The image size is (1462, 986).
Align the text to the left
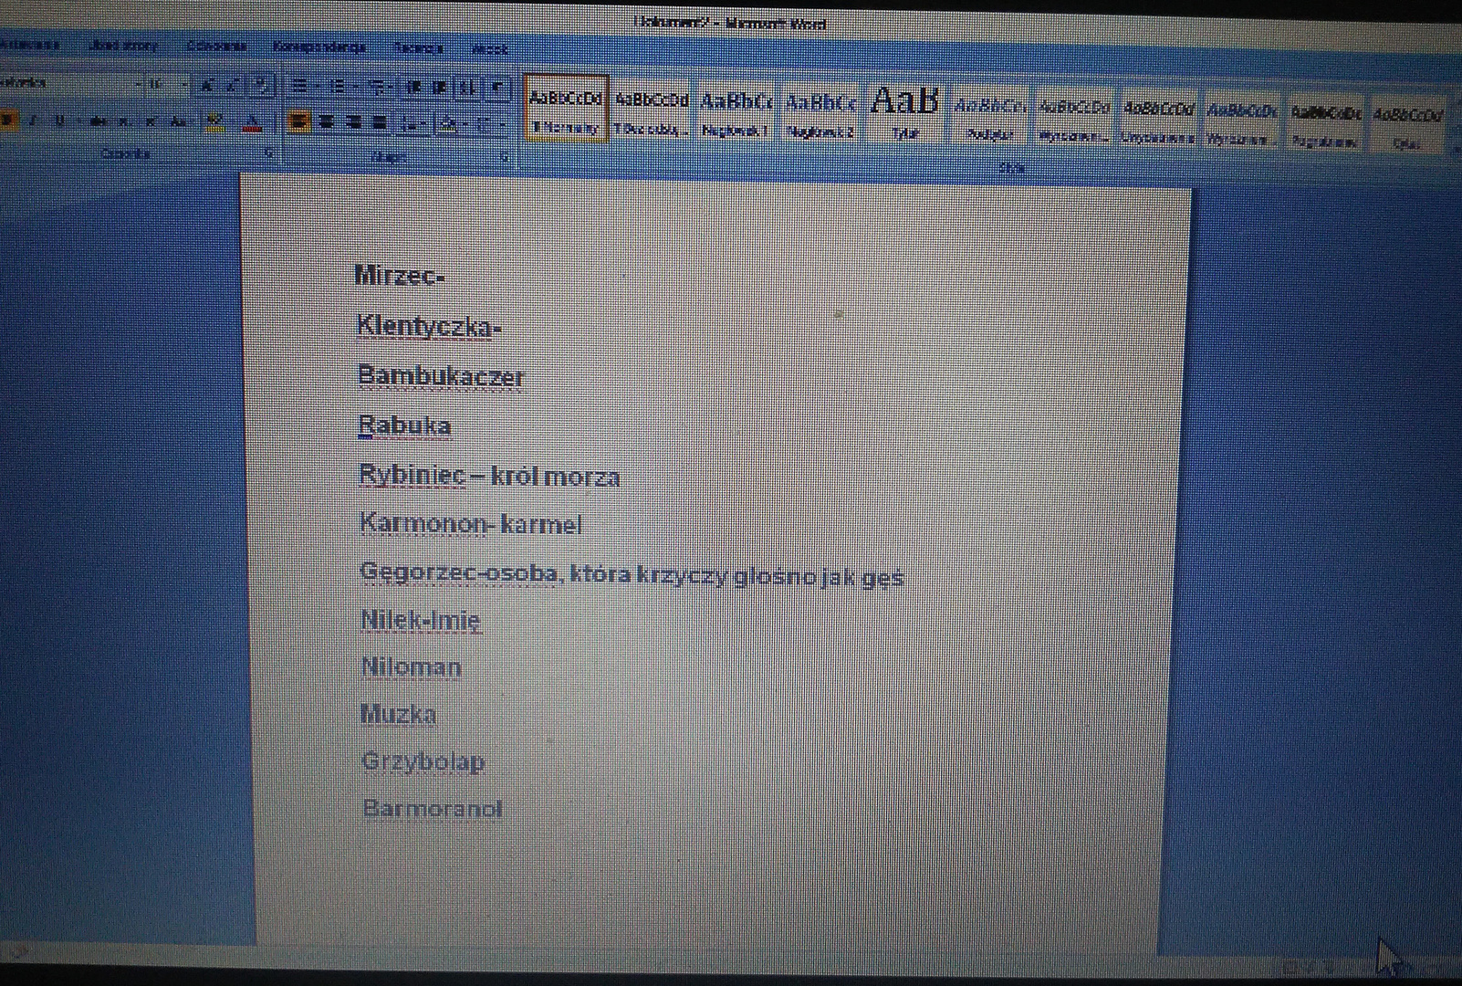(298, 122)
